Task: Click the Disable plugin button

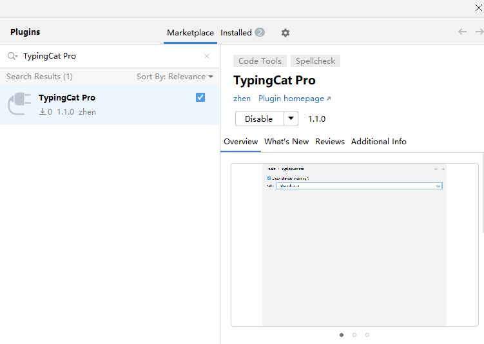Action: coord(259,119)
